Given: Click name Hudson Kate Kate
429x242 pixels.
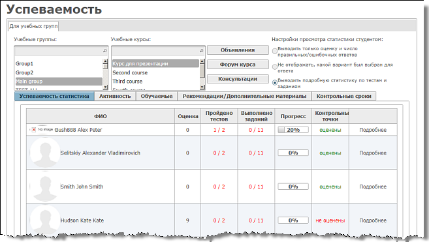Looking at the screenshot, I should point(82,220).
